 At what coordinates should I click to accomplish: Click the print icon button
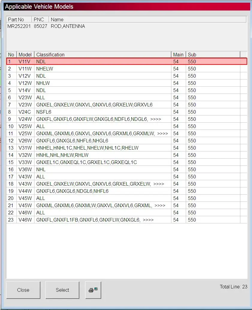93,290
